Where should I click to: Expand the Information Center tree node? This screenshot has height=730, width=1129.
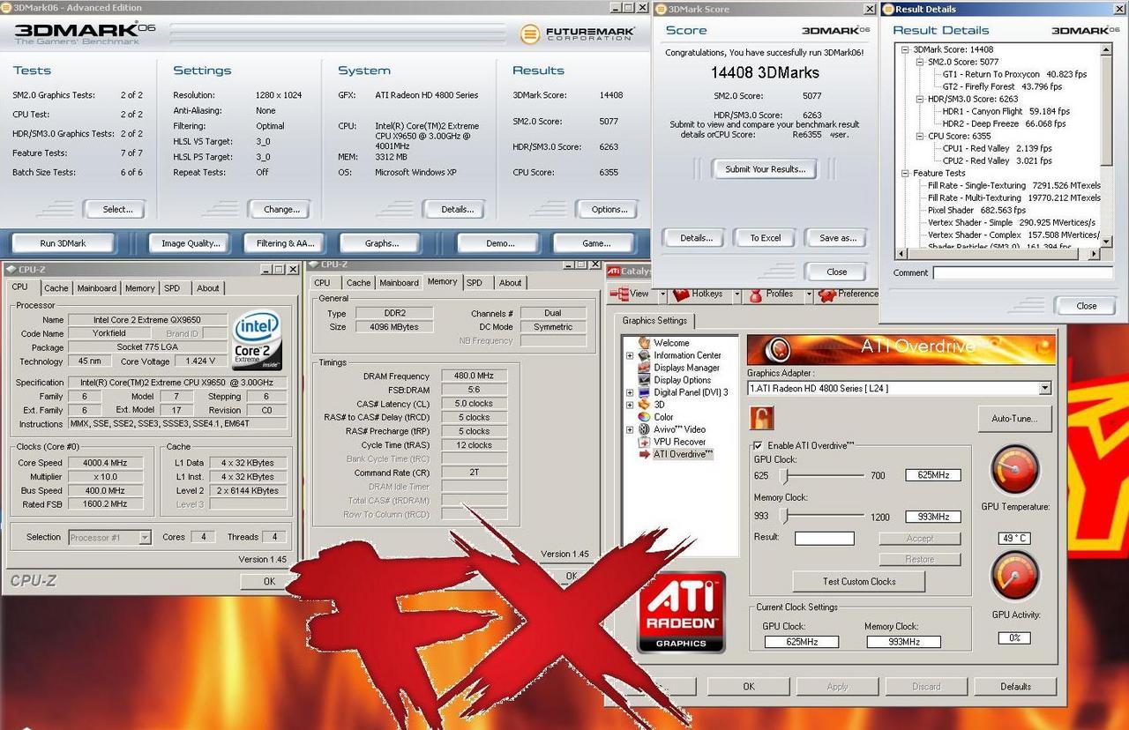click(x=630, y=355)
